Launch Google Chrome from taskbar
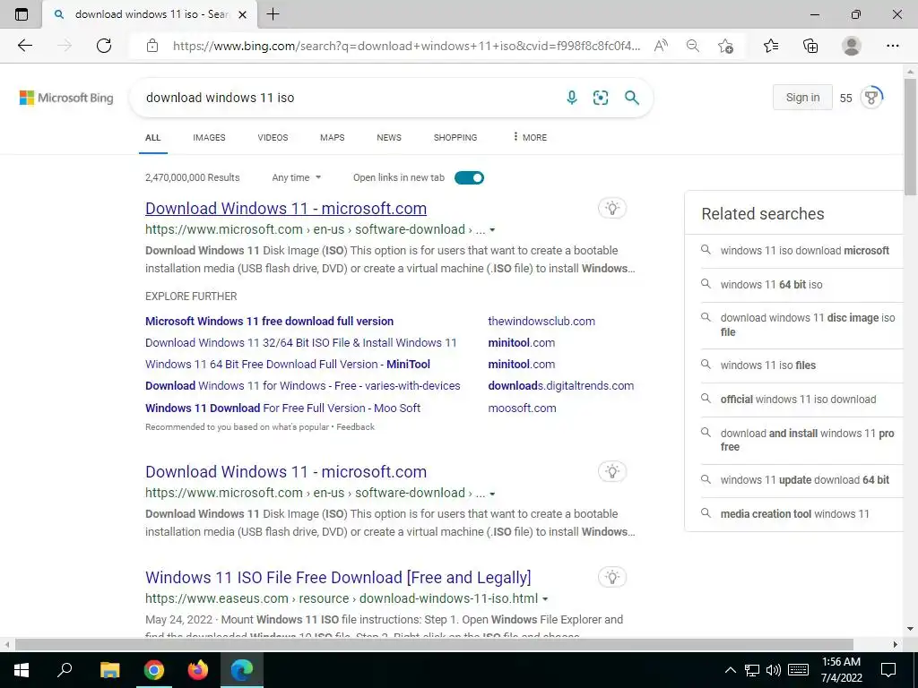This screenshot has height=688, width=918. point(153,669)
